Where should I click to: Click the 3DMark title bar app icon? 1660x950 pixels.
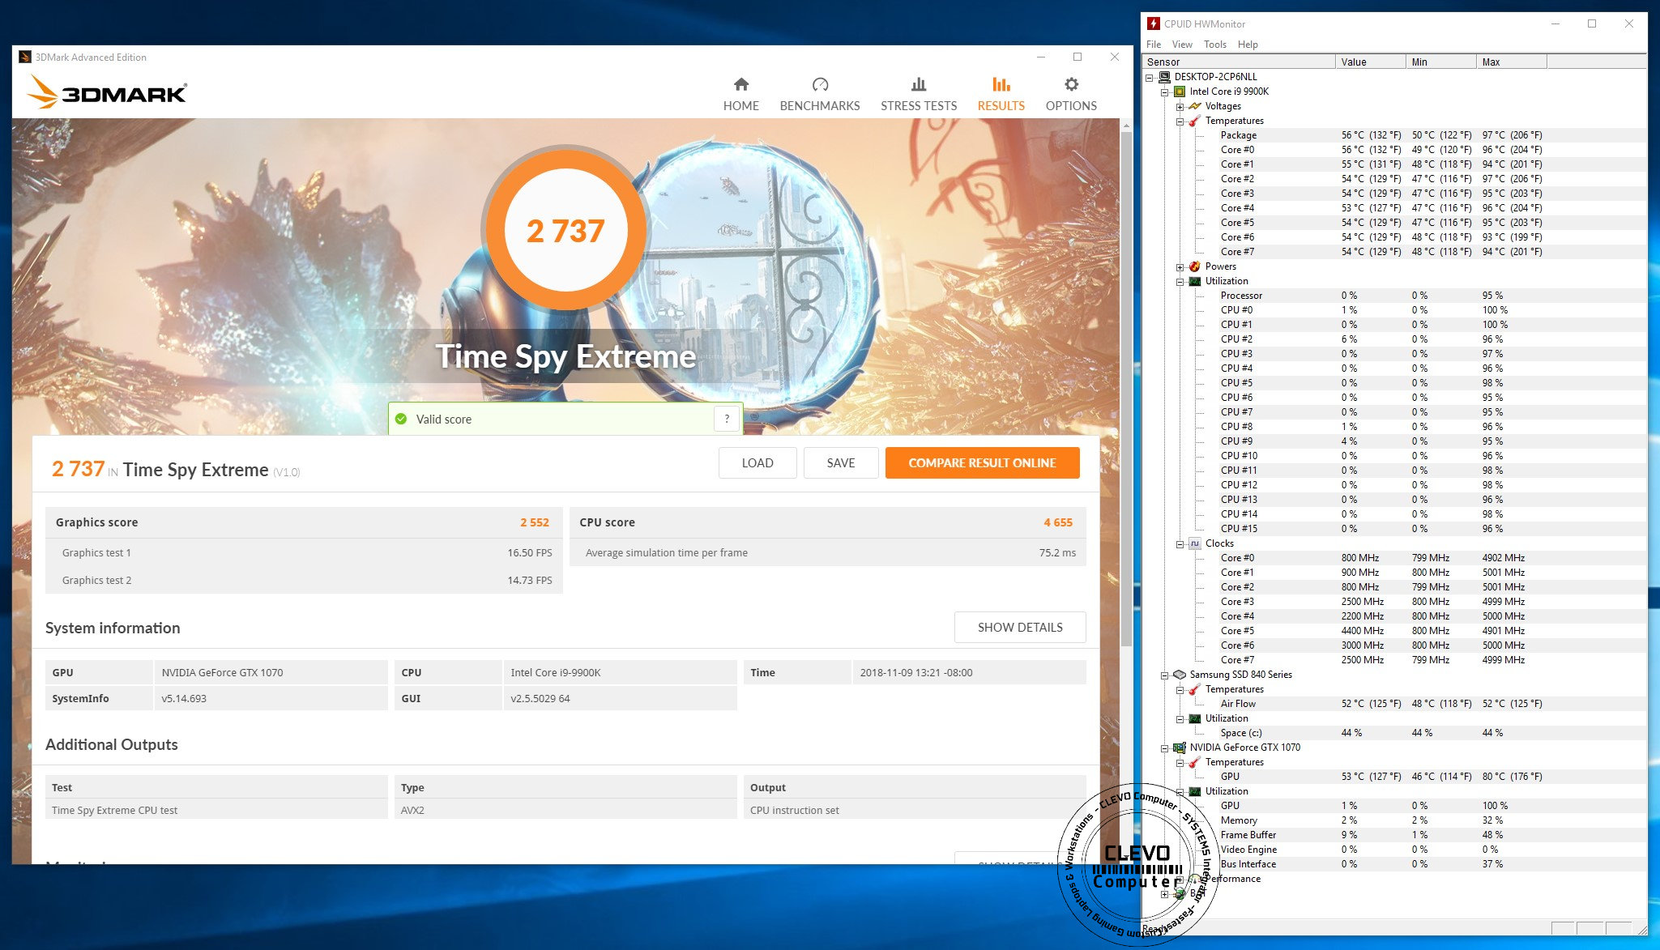coord(25,58)
